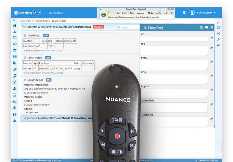Open the grid dashboard icon in right sidebar
This screenshot has width=233, height=162.
(x=218, y=27)
